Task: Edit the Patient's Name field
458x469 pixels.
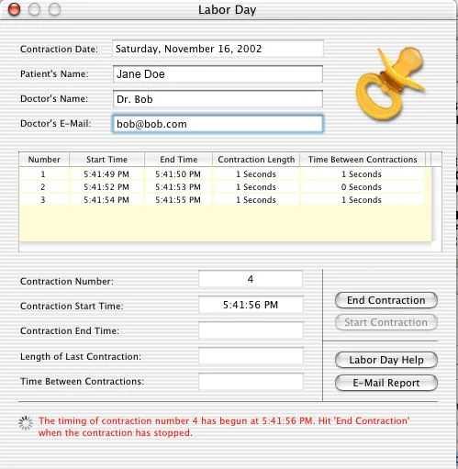Action: 218,73
